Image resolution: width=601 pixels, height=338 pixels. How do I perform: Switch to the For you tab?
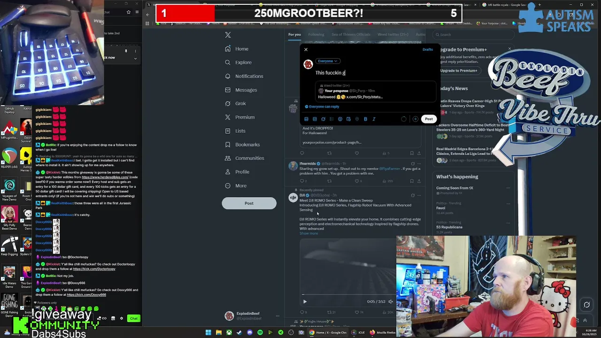[x=294, y=34]
